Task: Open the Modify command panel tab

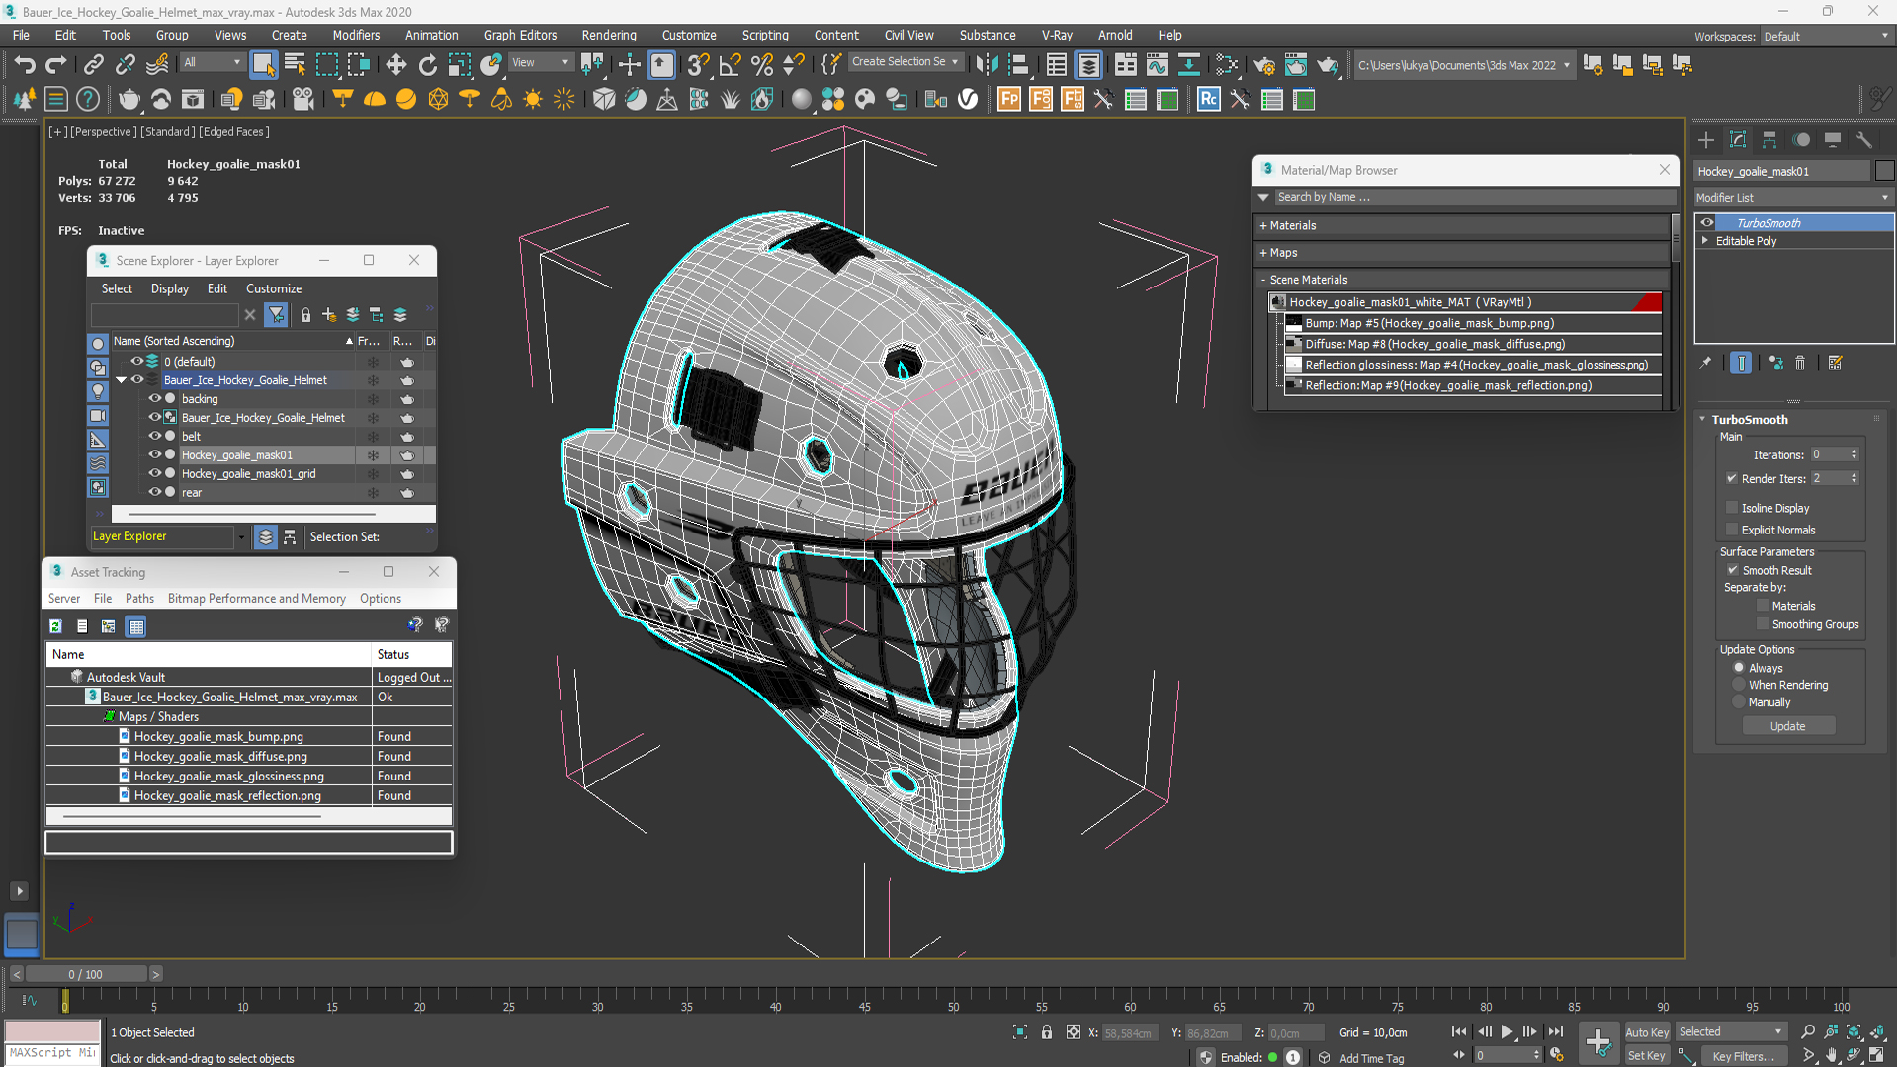Action: (x=1738, y=140)
